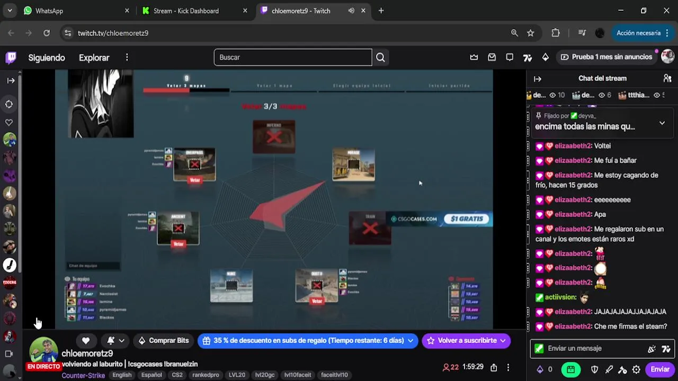The image size is (678, 381).
Task: Open the browser media control icon
Action: click(x=582, y=33)
